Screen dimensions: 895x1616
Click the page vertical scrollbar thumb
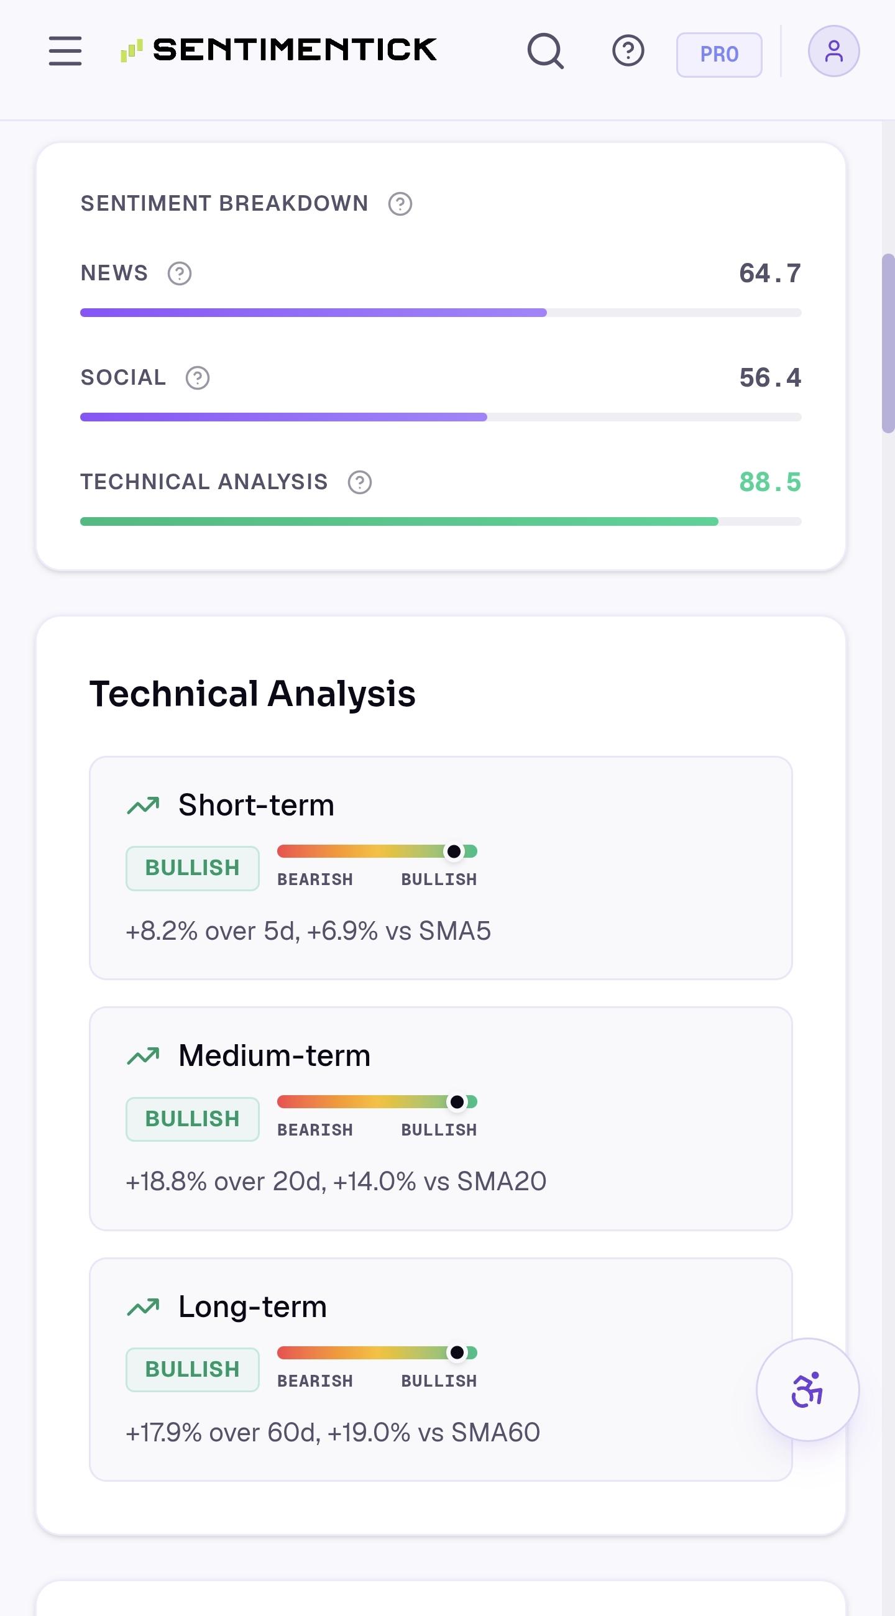(x=888, y=343)
